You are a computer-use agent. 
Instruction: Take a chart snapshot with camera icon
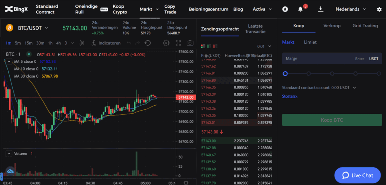pos(190,43)
